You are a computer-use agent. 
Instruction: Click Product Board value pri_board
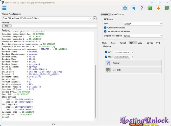(34, 64)
